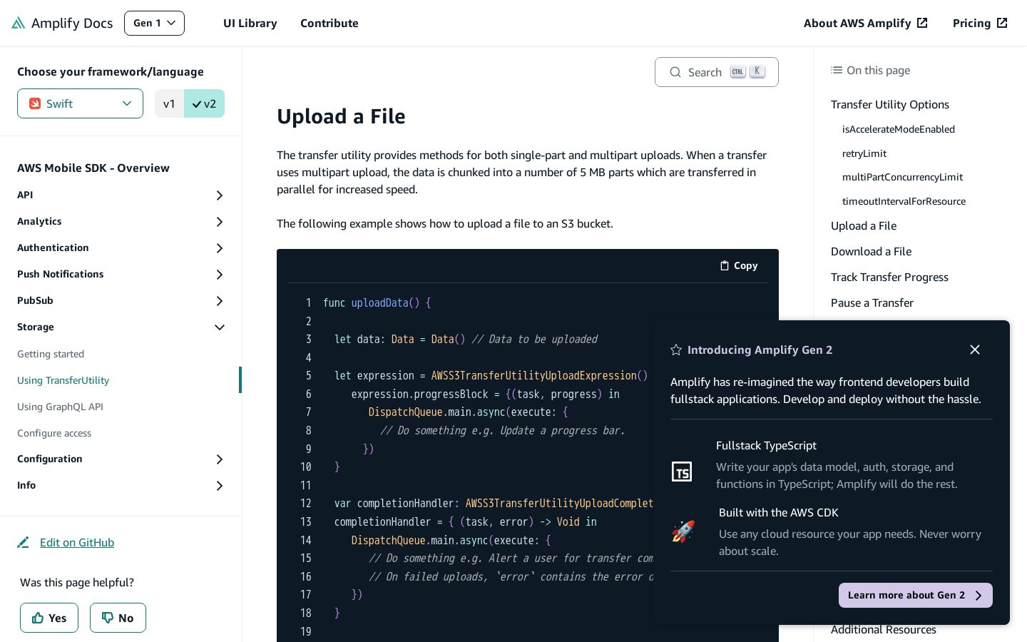Click the rocket icon for AWS CDK
1027x642 pixels.
(683, 531)
